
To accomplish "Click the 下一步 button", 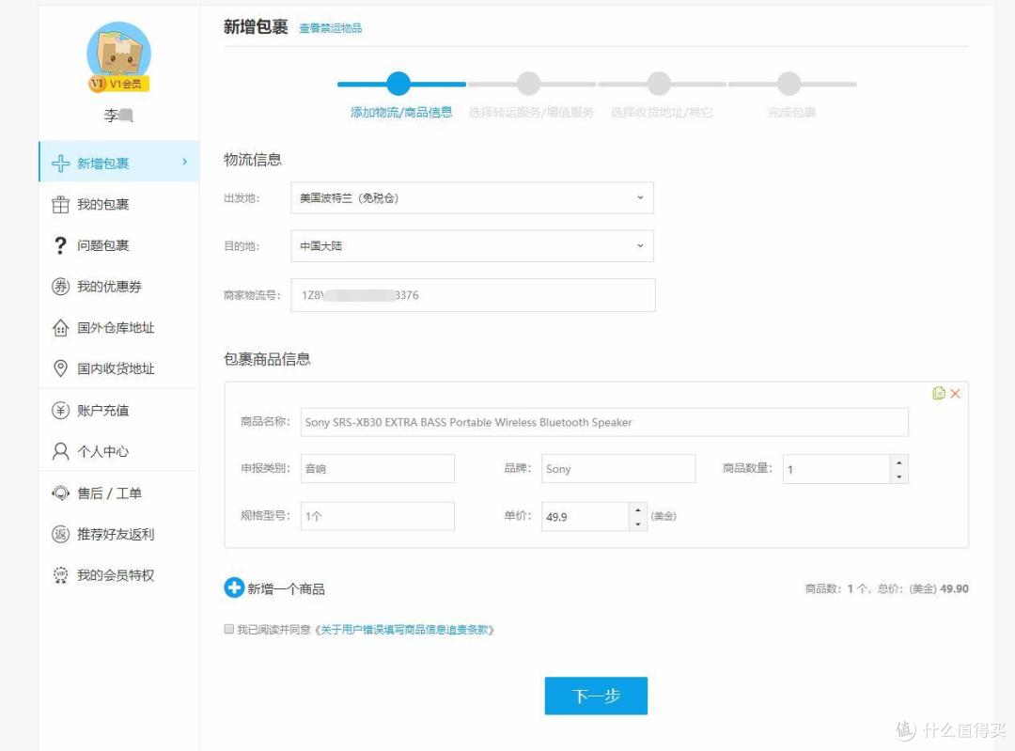I will [596, 696].
